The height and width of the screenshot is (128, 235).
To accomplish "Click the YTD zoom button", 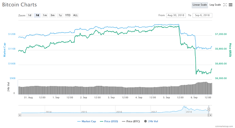I will tap(68, 15).
